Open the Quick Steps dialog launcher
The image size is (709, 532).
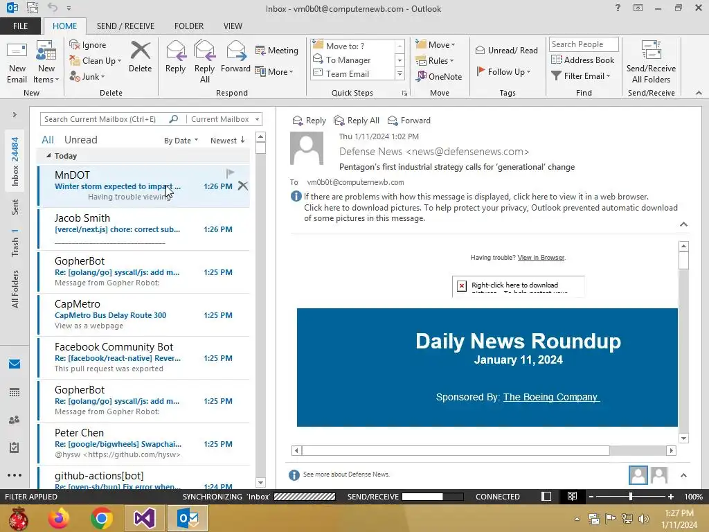point(404,94)
